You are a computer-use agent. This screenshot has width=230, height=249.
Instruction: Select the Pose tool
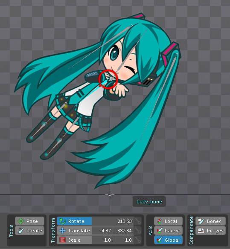point(29,221)
